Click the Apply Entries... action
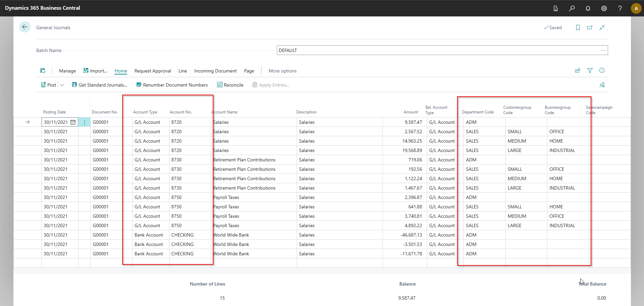This screenshot has width=644, height=306. [271, 85]
